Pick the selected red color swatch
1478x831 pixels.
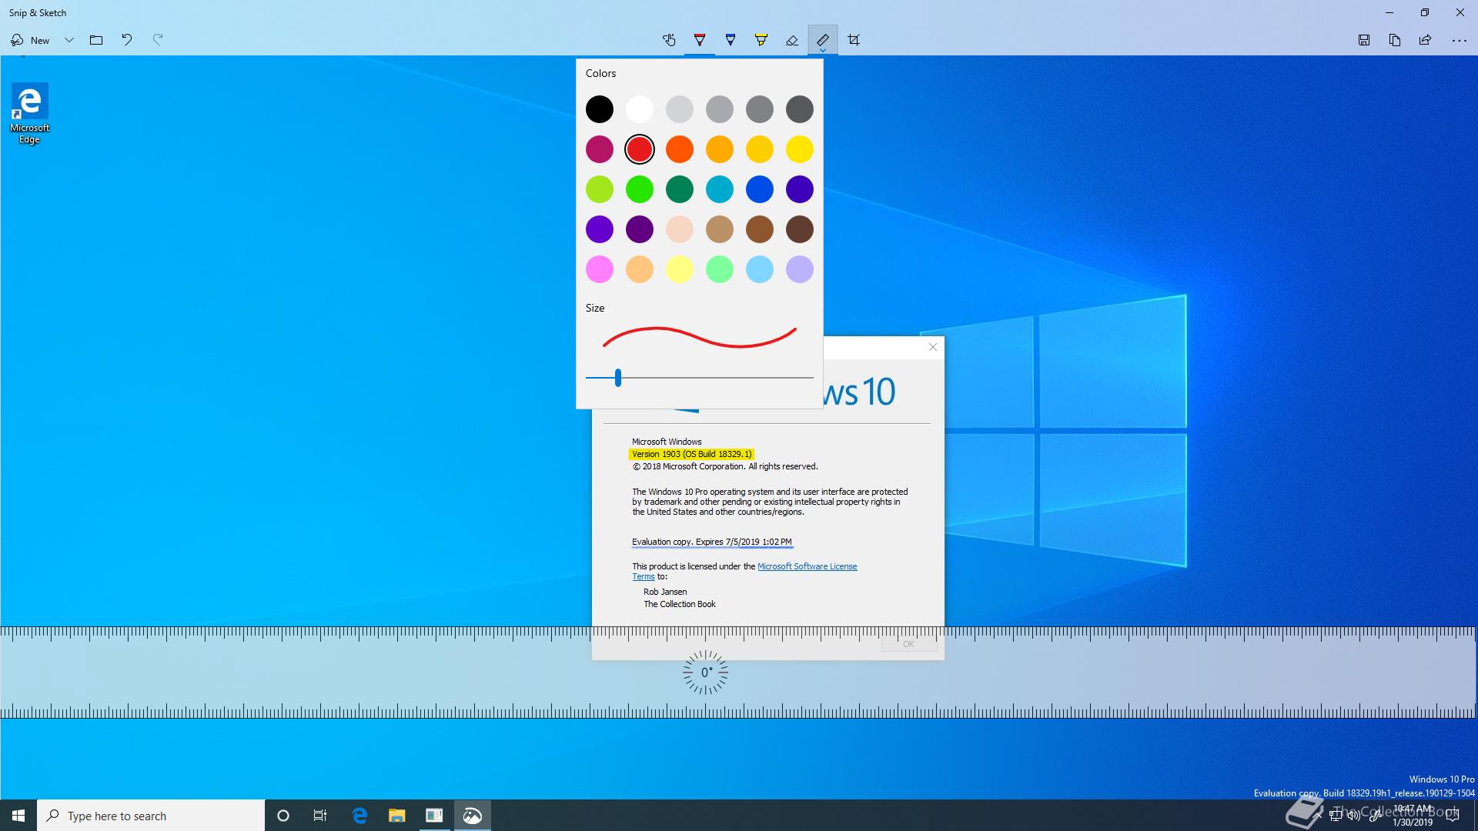click(x=640, y=149)
